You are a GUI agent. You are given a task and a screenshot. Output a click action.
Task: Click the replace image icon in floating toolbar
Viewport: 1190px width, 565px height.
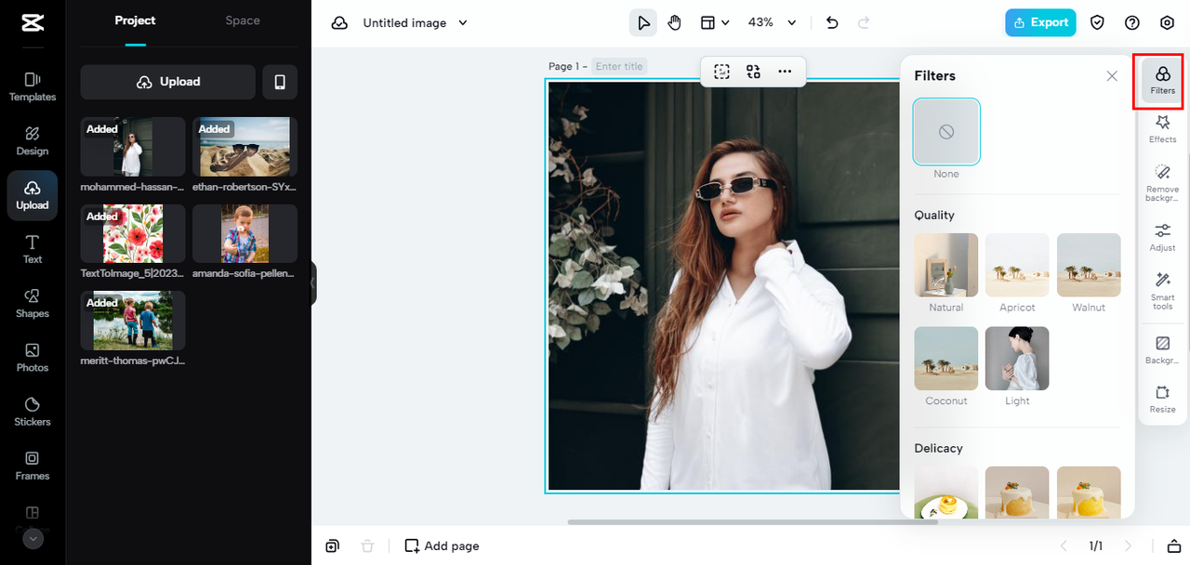[x=753, y=72]
